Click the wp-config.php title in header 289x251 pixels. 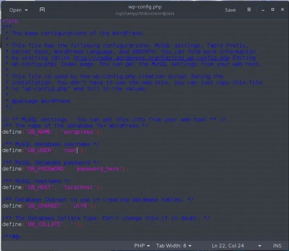pyautogui.click(x=145, y=7)
